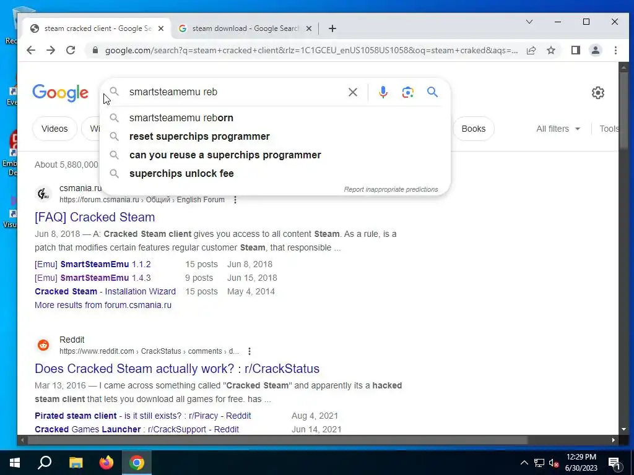Click the muted volume tray icon
The height and width of the screenshot is (475, 634).
(554, 463)
